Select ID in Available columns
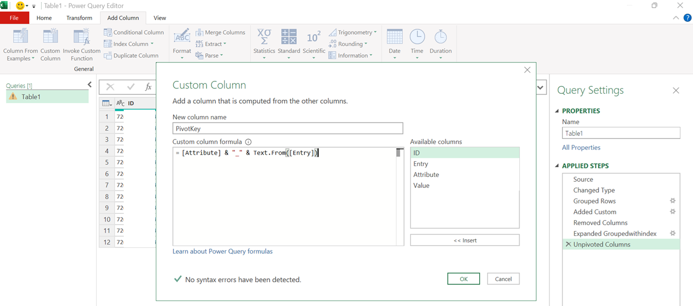Viewport: 693px width, 306px height. click(465, 153)
